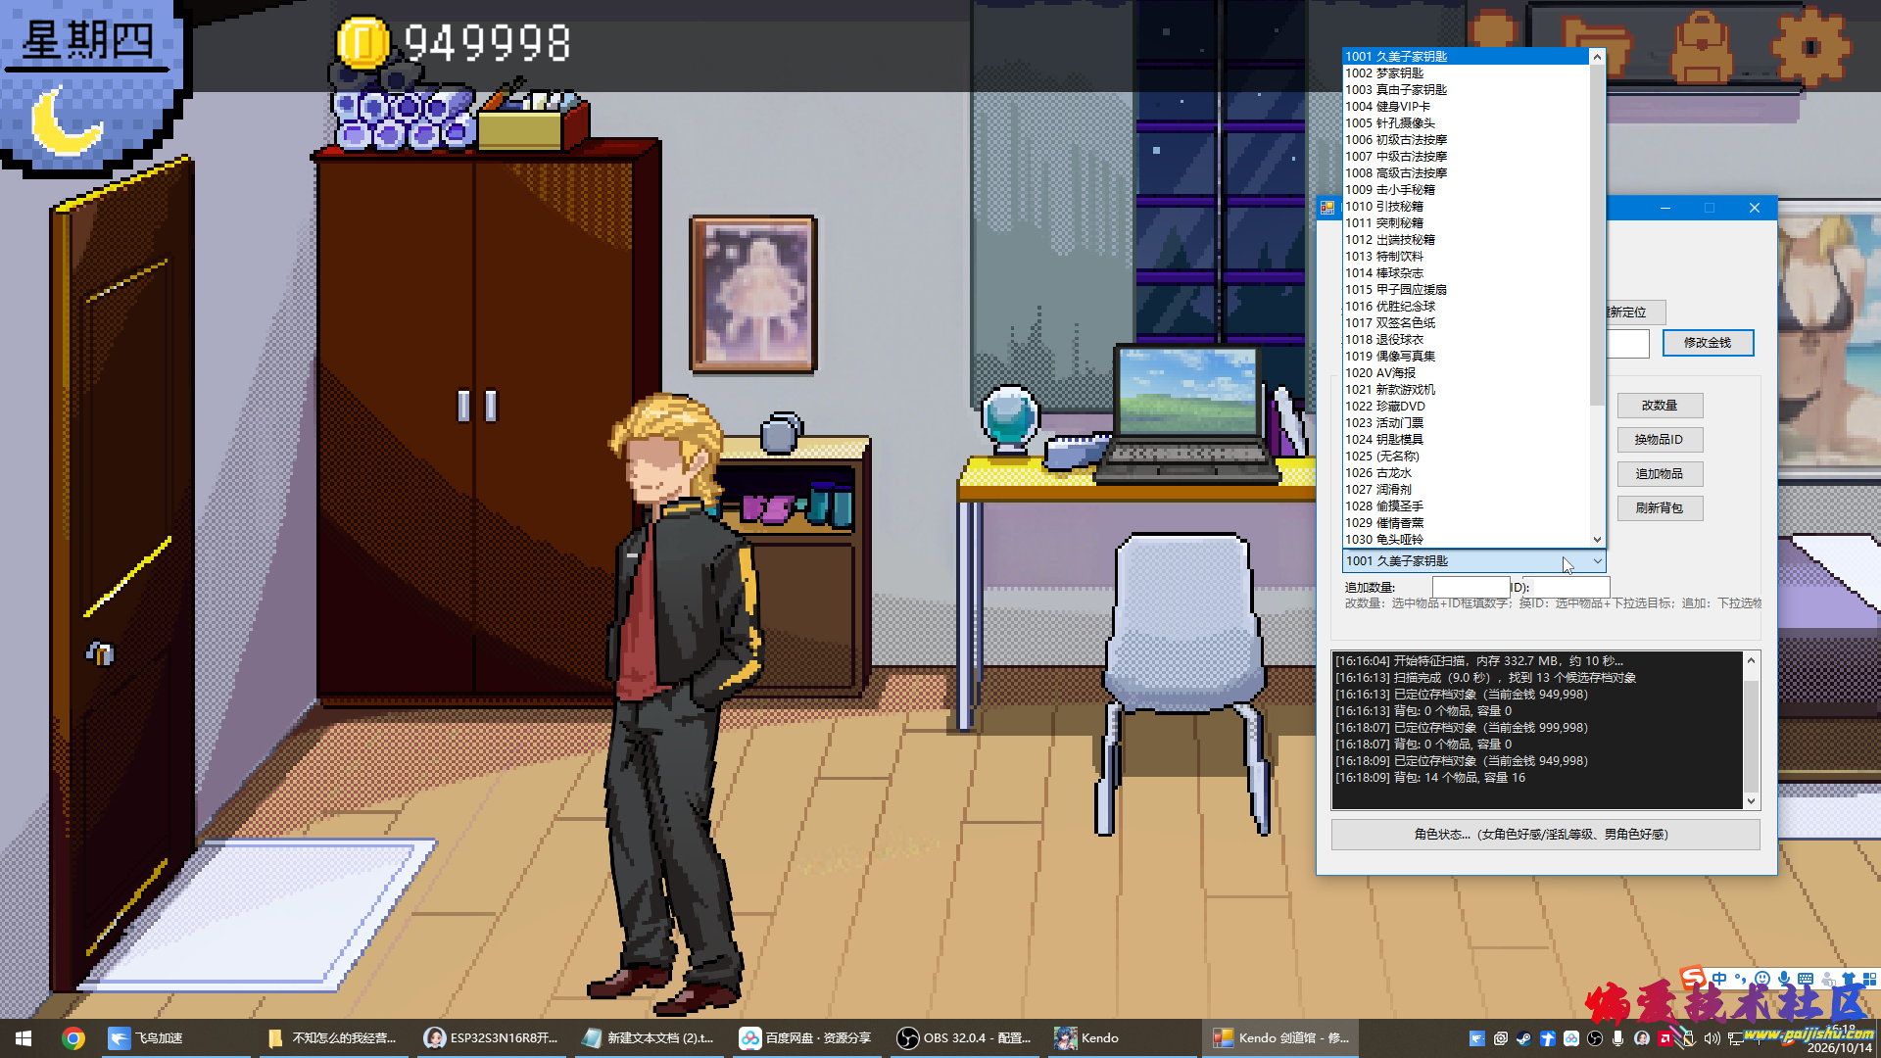Switch to Kendo 剑道馆 修改器 taskbar item
Viewport: 1881px width, 1058px height.
tap(1281, 1038)
